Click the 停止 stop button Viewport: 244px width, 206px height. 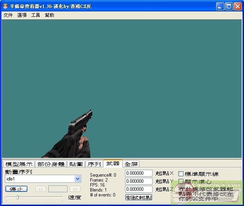[16, 189]
